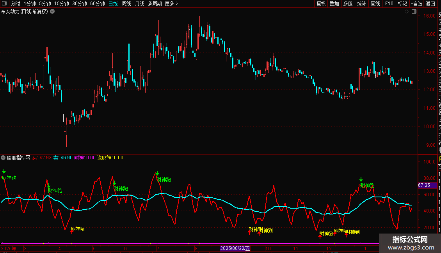Click the 2025年 label on time axis
This screenshot has width=441, height=253.
point(9,248)
